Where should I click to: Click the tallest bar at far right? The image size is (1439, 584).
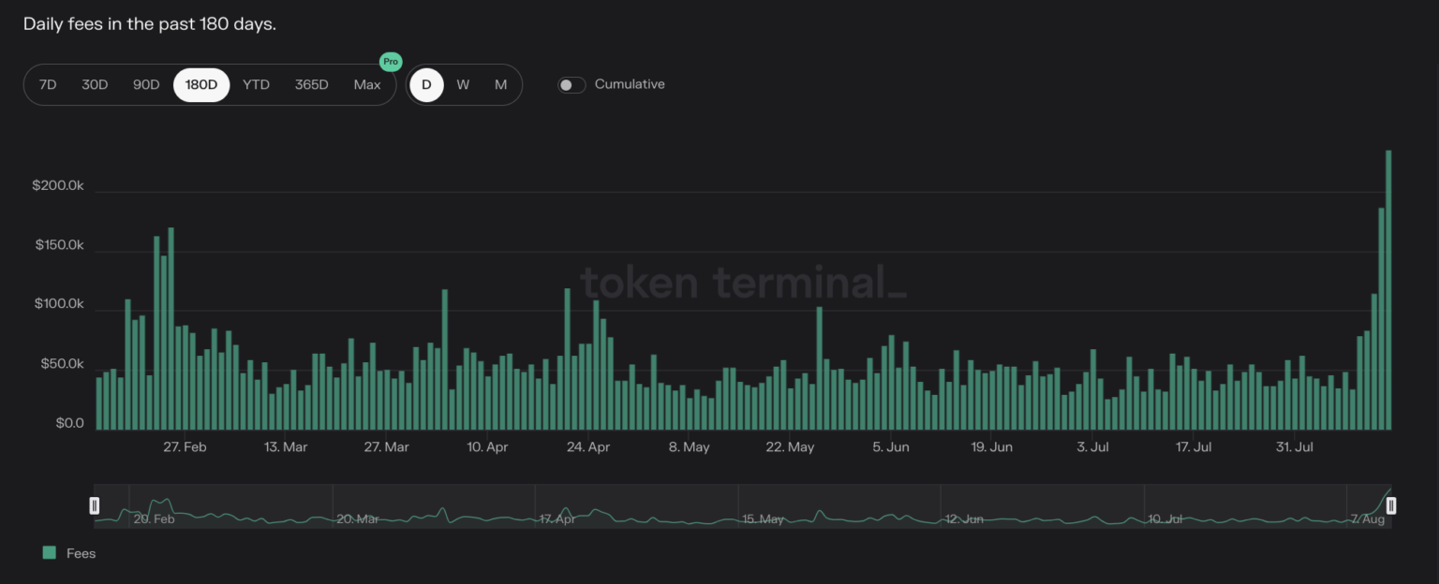coord(1388,290)
